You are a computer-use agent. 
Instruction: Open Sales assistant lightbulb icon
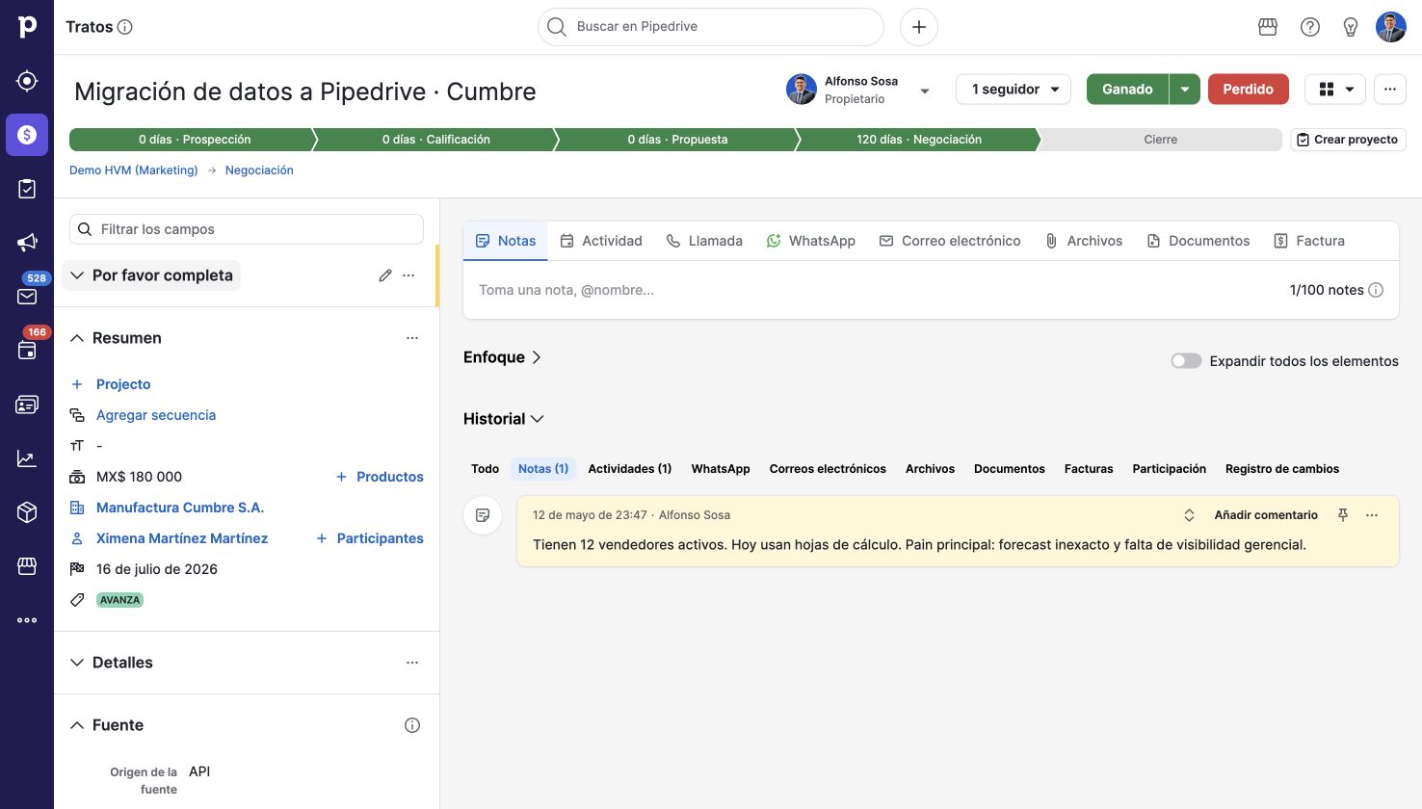[1351, 27]
